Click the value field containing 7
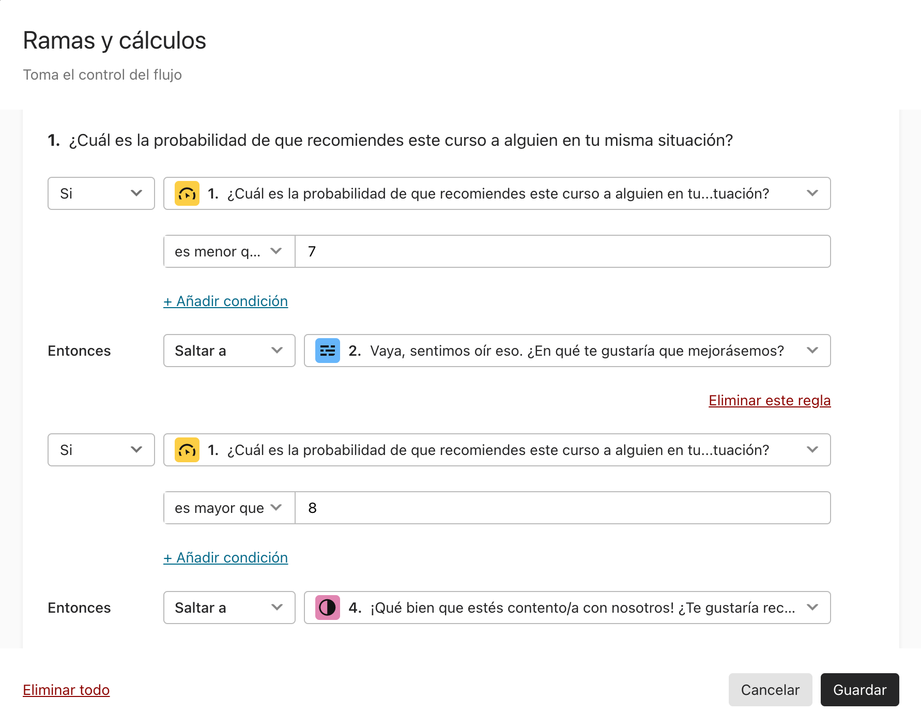This screenshot has width=921, height=728. tap(563, 251)
